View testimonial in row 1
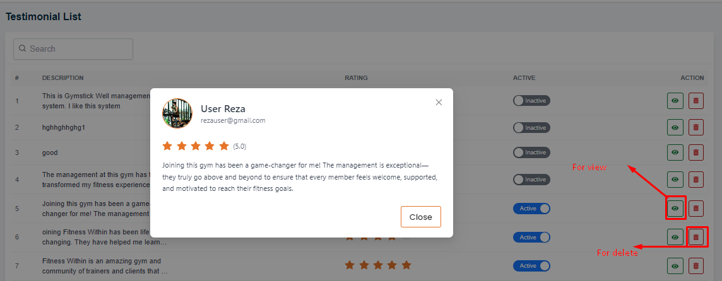This screenshot has height=281, width=722. [x=675, y=101]
